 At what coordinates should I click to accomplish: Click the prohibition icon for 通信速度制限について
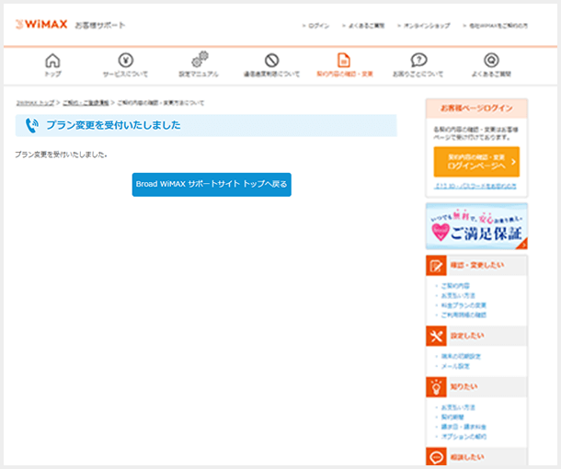point(271,61)
